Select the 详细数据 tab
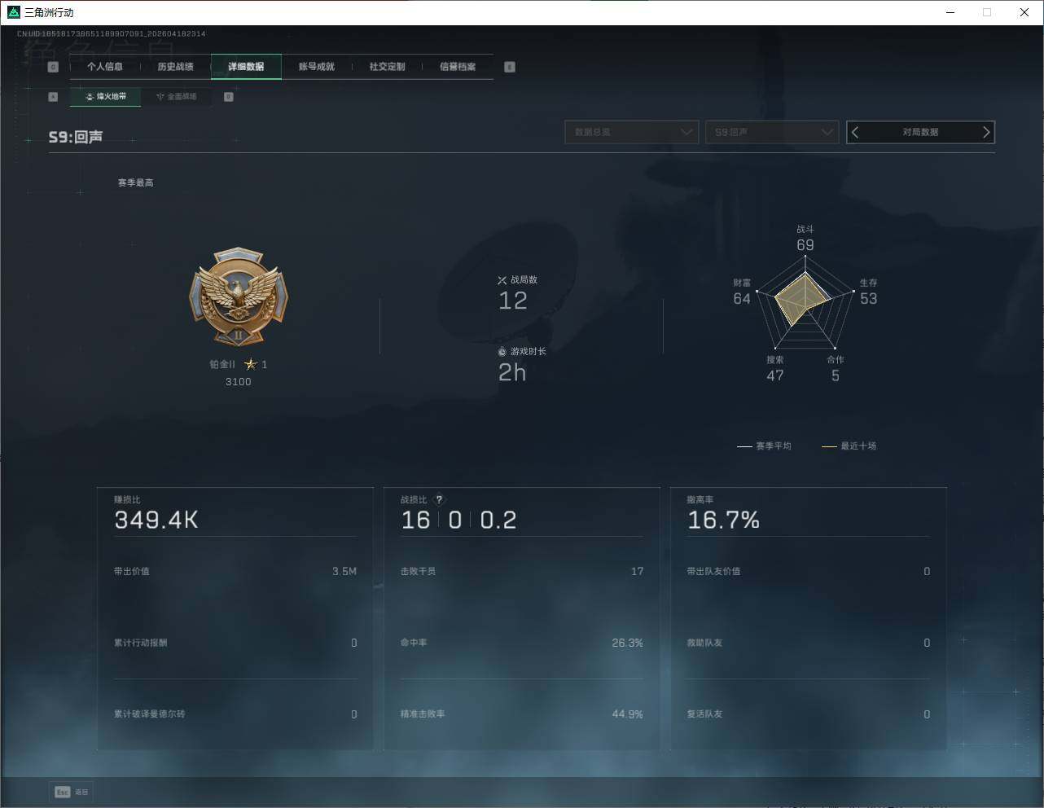Image resolution: width=1044 pixels, height=808 pixels. coord(246,67)
